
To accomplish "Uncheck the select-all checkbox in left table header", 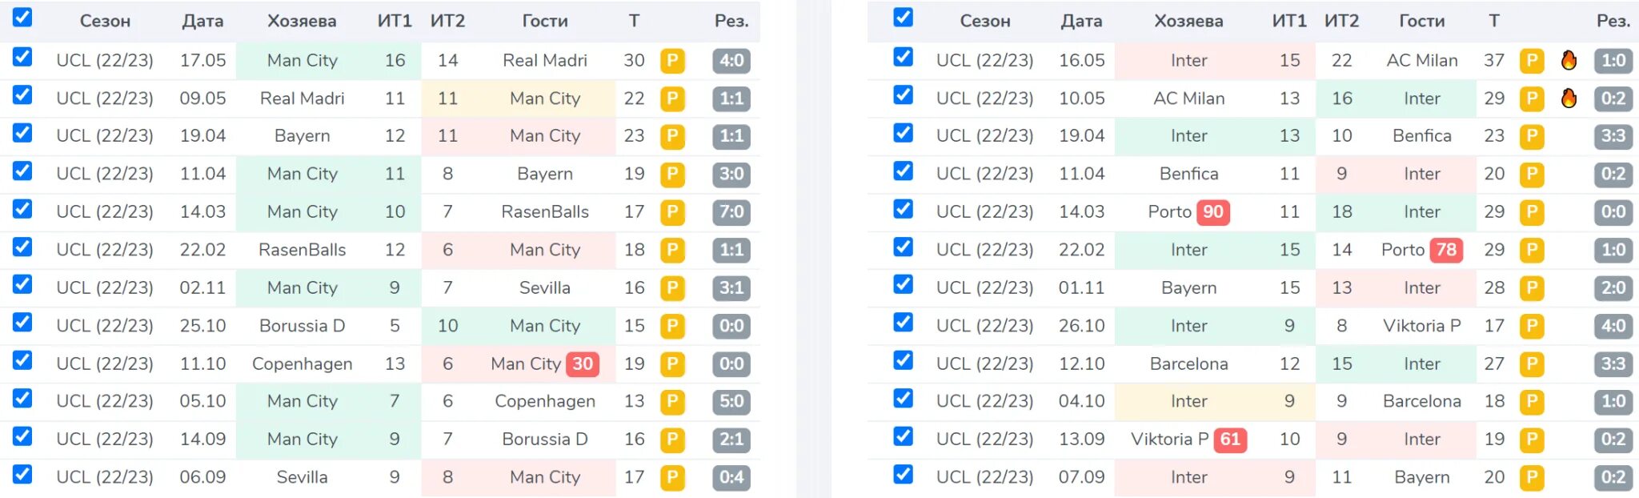I will tap(22, 17).
